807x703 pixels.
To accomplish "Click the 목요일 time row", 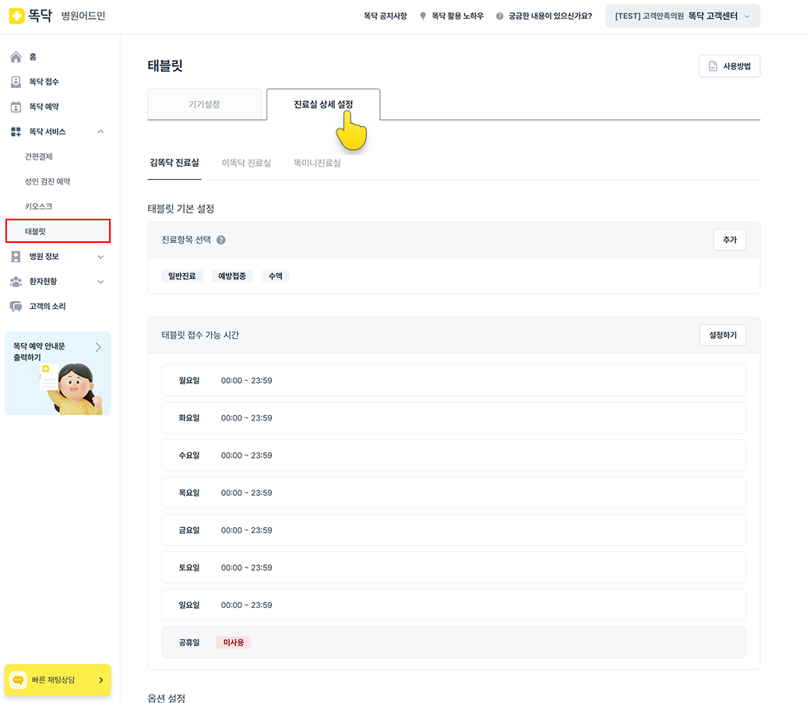I will tap(453, 493).
